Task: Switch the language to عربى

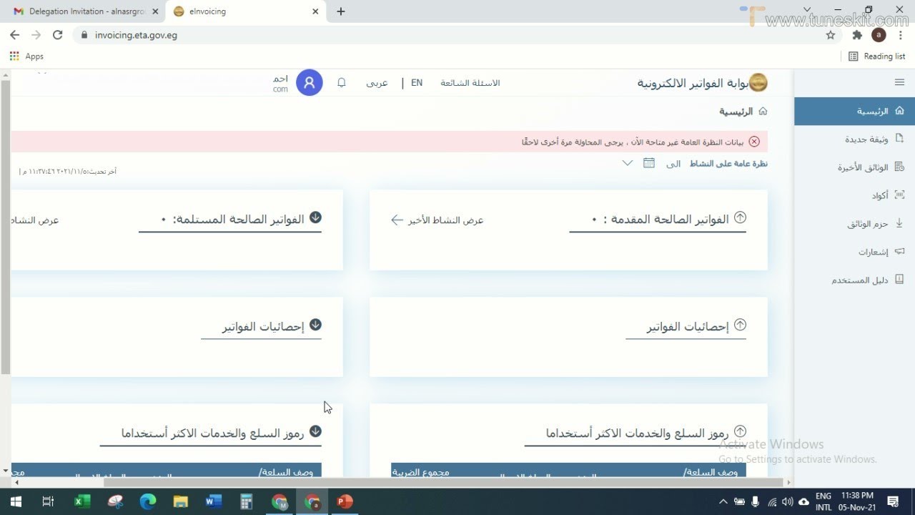Action: click(x=377, y=83)
